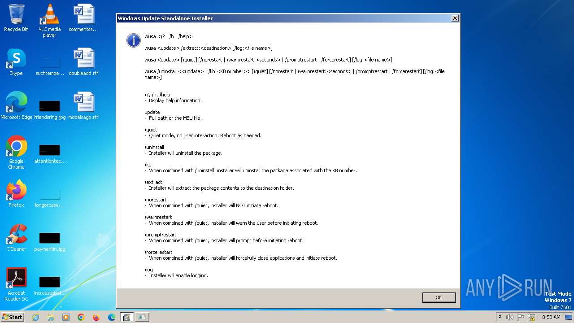Click the text 'Full path of the MSU file.'

pos(175,118)
